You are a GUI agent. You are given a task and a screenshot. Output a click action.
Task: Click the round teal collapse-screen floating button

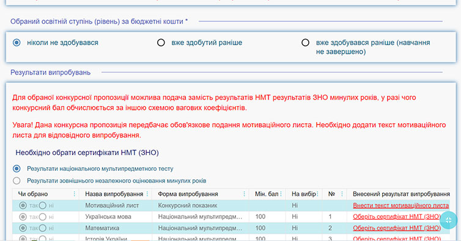point(448,220)
